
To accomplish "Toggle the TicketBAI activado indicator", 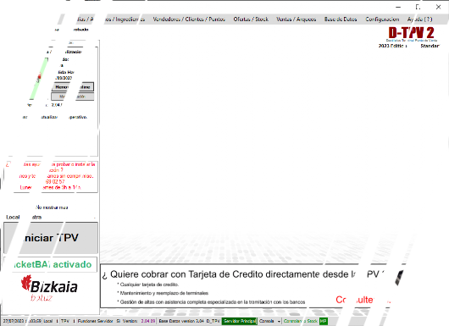I will [50, 264].
